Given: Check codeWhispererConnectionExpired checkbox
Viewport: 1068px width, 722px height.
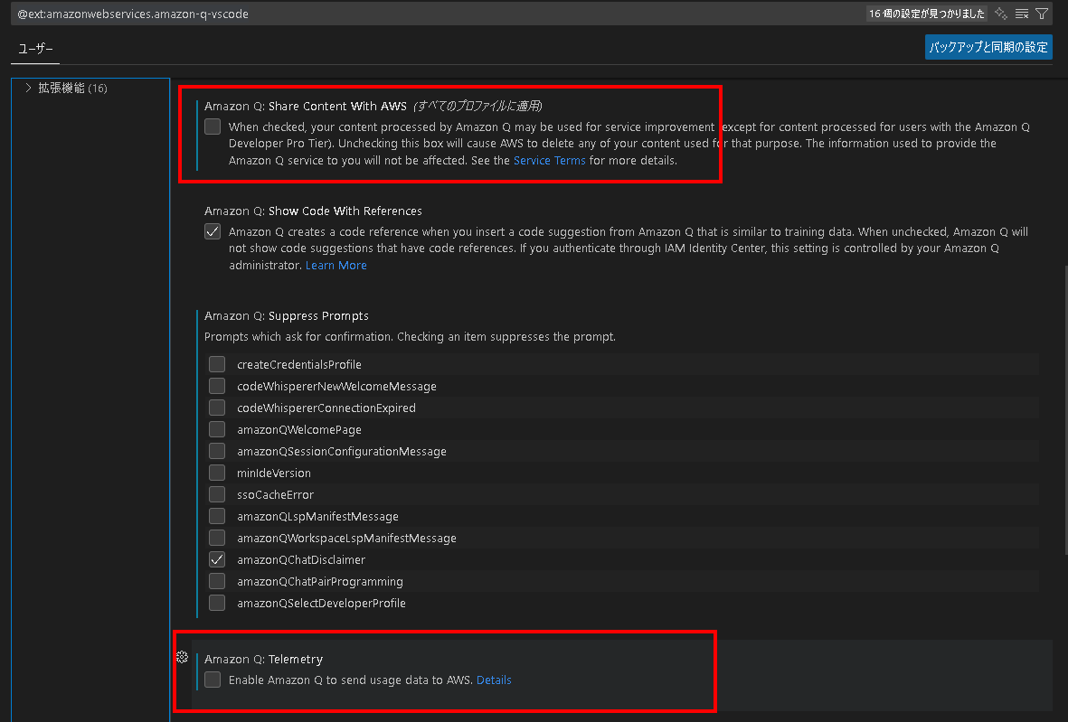Looking at the screenshot, I should click(x=217, y=408).
